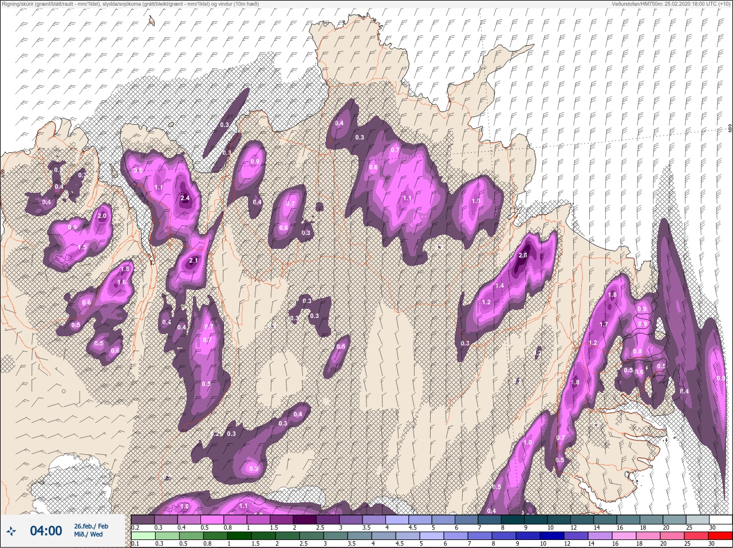This screenshot has height=548, width=733.
Task: Click the 2.8 precipitation value on the map
Action: pos(522,255)
